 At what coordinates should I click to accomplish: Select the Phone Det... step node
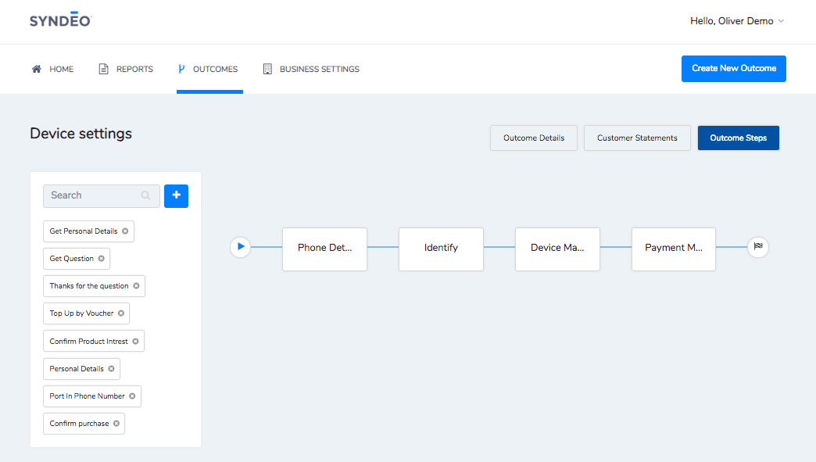tap(324, 249)
